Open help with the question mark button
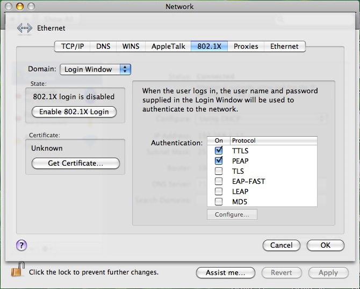 click(21, 245)
